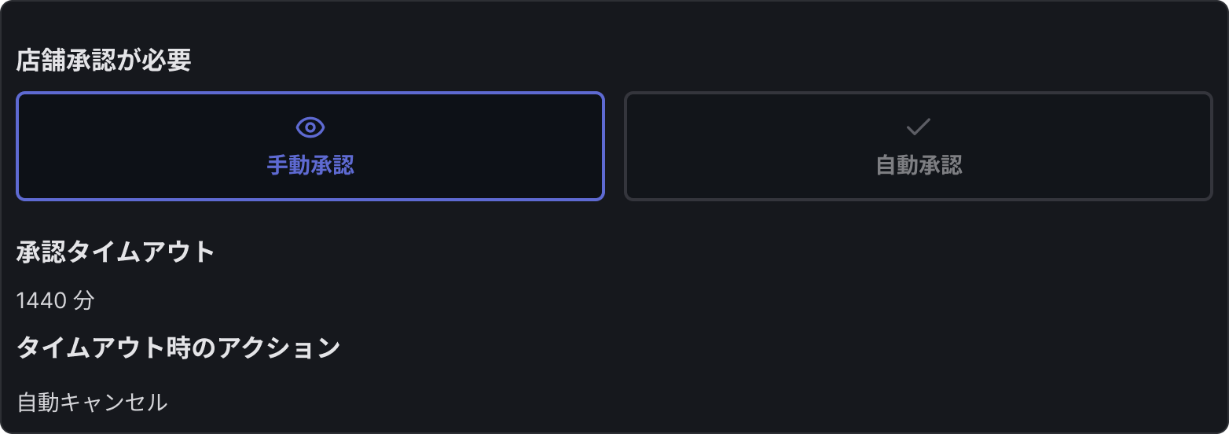Screen dimensions: 1229x434
Task: Click the 自動キャンセル action value
Action: (x=92, y=403)
